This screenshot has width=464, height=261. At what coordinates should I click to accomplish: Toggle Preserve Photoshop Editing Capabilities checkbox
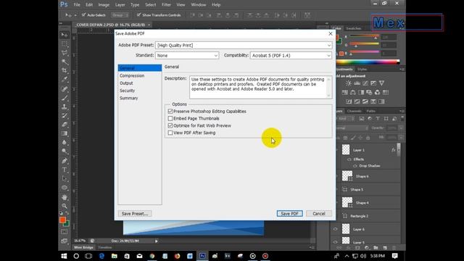tap(170, 111)
